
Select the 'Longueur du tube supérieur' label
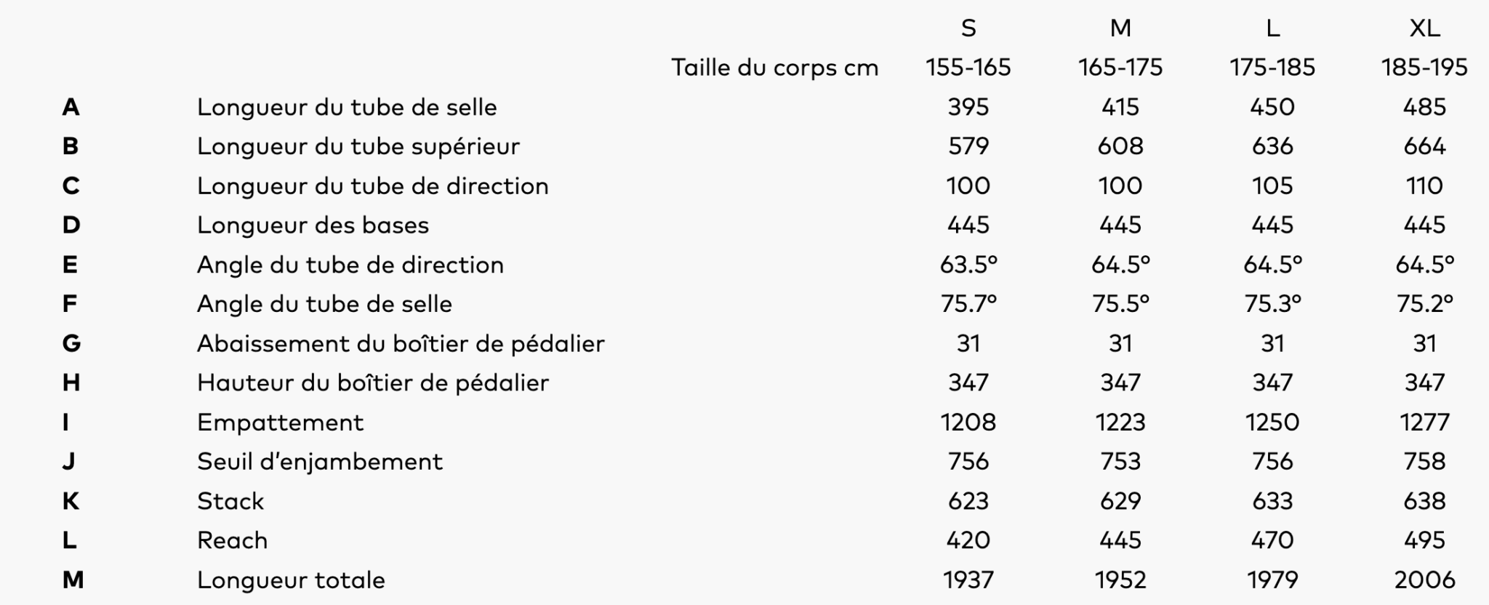358,147
